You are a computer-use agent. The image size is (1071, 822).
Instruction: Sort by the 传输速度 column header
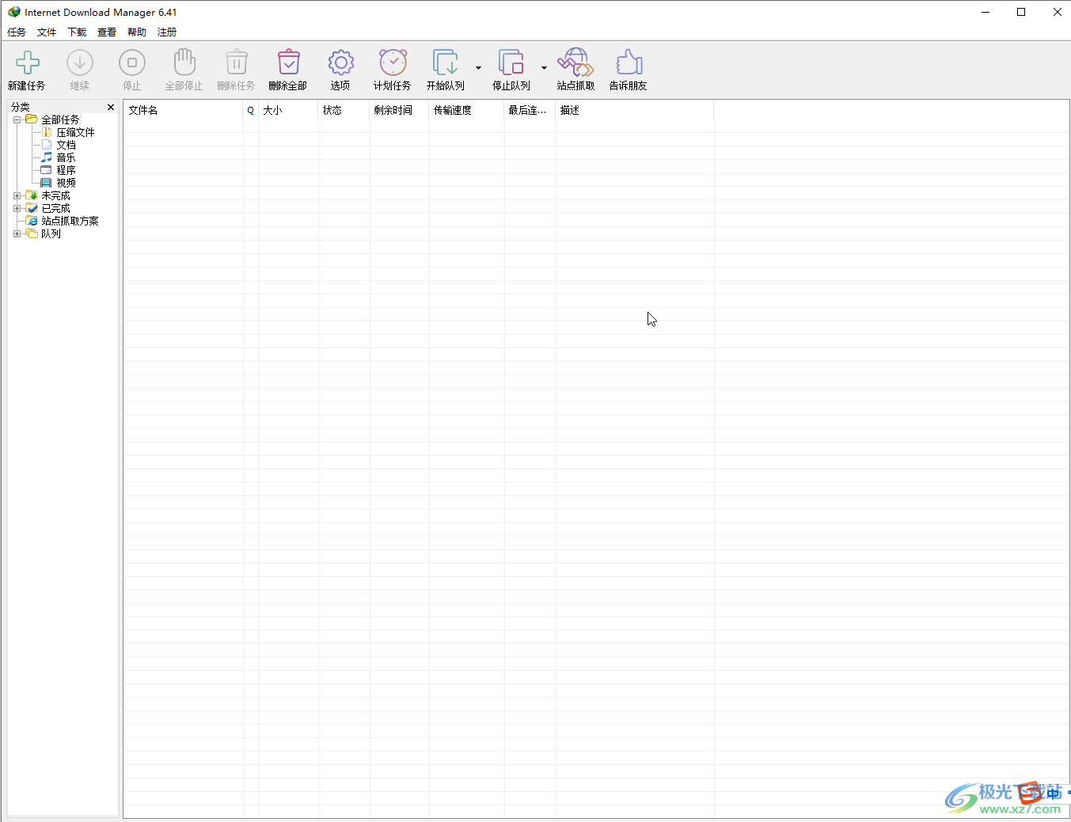[466, 110]
